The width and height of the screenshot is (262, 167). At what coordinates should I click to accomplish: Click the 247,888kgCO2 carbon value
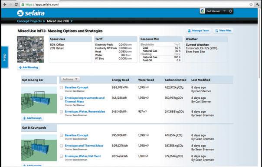pos(174,112)
